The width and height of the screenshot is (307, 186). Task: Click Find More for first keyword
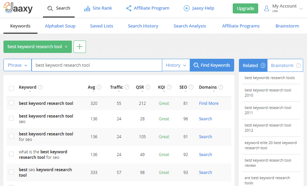209,103
